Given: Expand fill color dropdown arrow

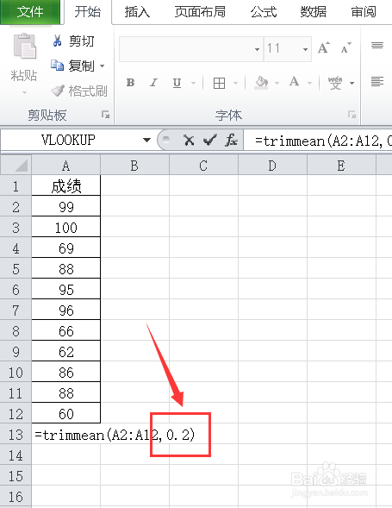Looking at the screenshot, I should click(x=277, y=84).
